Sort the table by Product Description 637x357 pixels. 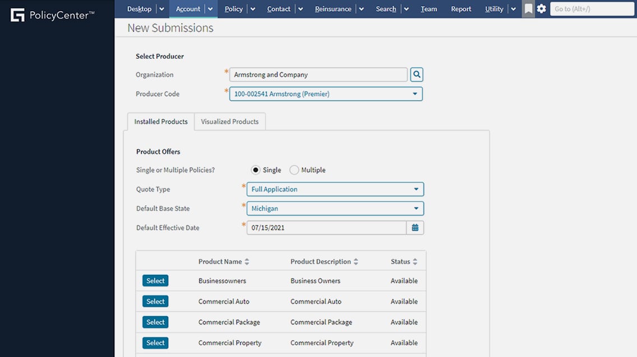(x=321, y=261)
